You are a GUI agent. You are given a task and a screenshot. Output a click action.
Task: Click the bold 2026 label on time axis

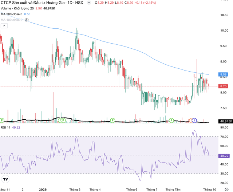[x=43, y=189]
